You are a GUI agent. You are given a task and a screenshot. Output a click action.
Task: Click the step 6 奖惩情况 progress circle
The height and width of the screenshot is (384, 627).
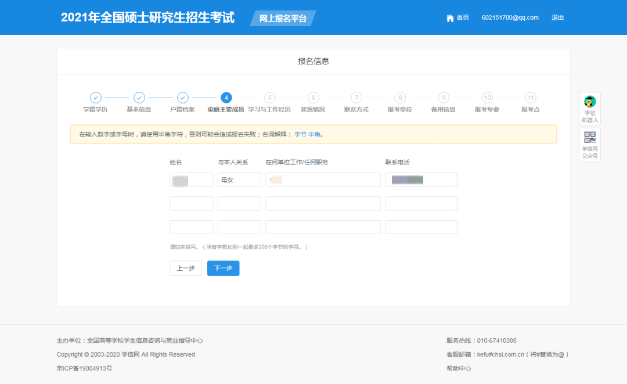pos(313,98)
